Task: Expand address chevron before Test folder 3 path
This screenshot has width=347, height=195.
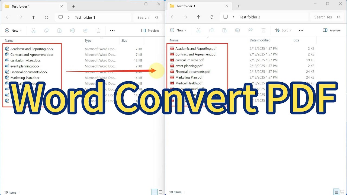Action: coord(234,17)
